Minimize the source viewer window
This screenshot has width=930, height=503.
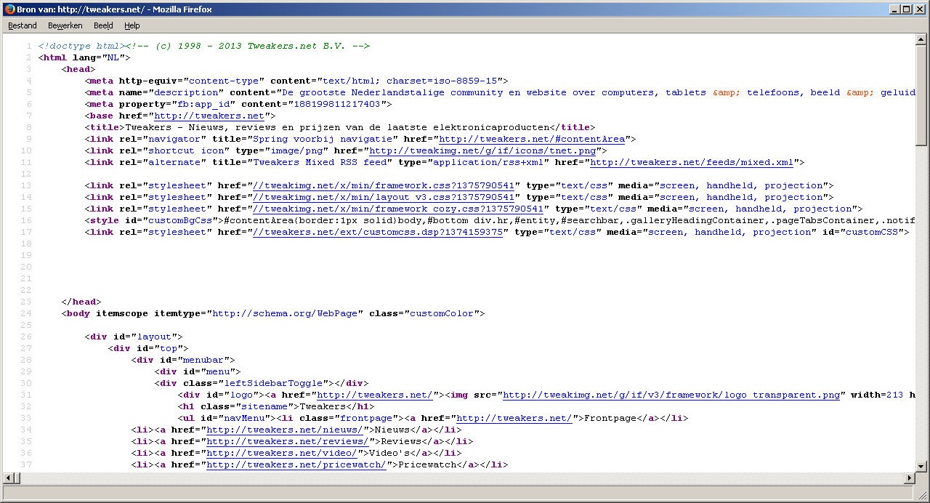894,9
